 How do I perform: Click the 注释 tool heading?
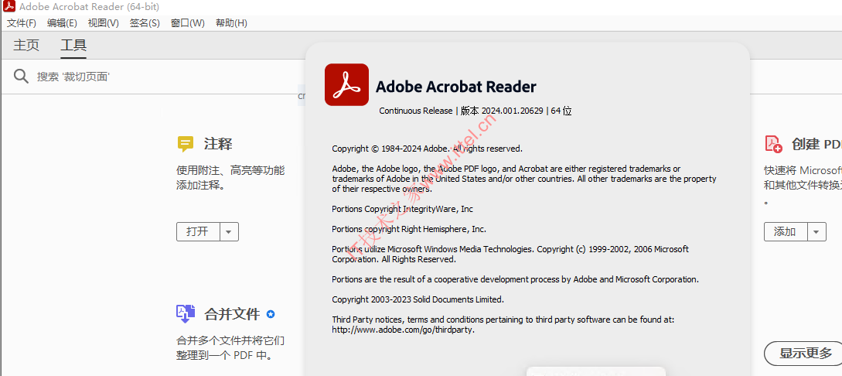218,144
